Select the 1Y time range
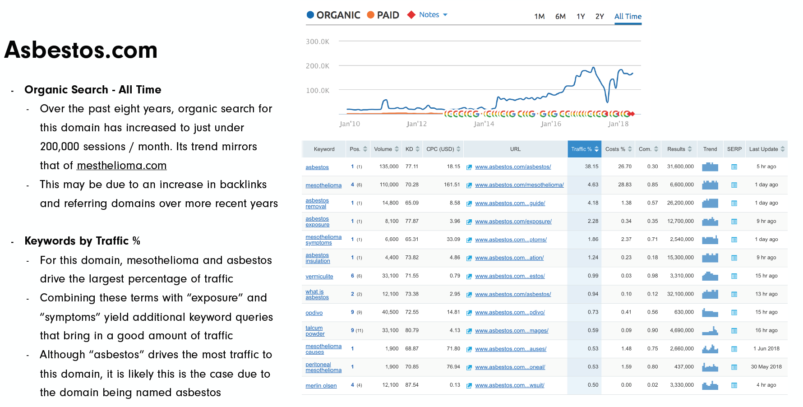This screenshot has width=803, height=407. tap(581, 17)
